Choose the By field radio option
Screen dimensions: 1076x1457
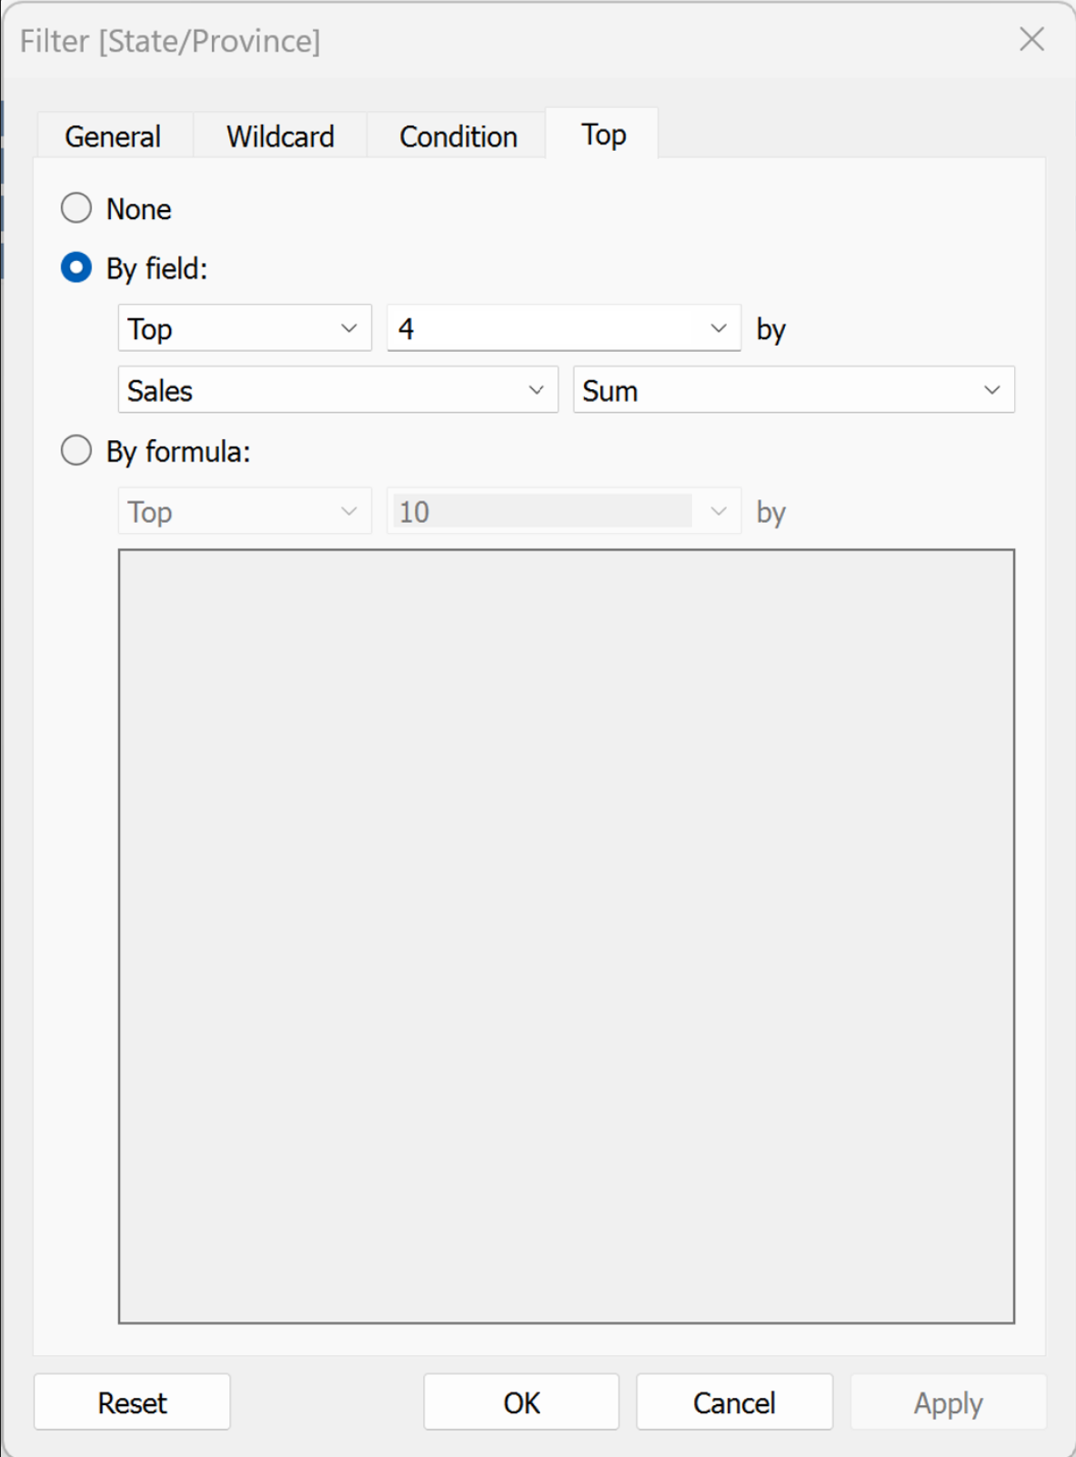76,268
